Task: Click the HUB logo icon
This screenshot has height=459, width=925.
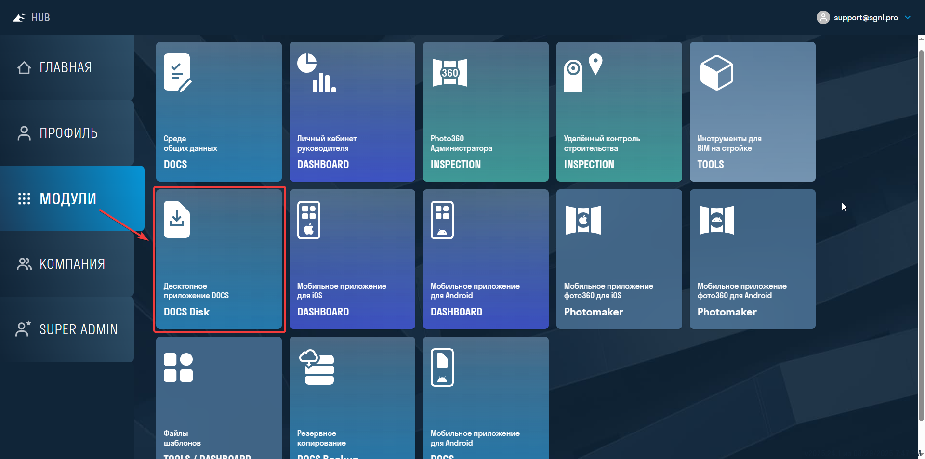Action: tap(19, 18)
